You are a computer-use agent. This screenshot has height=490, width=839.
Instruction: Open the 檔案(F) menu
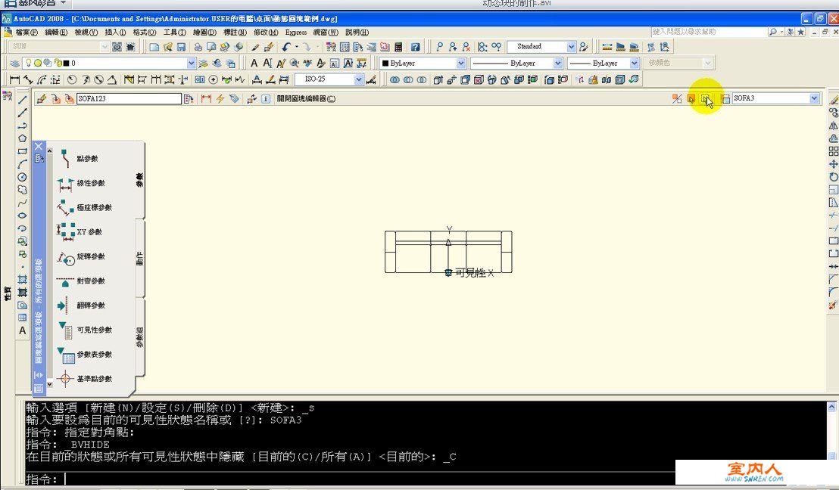point(27,32)
